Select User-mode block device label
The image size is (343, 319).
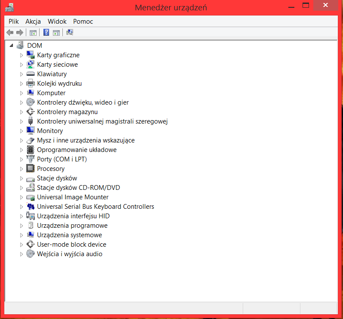point(71,245)
